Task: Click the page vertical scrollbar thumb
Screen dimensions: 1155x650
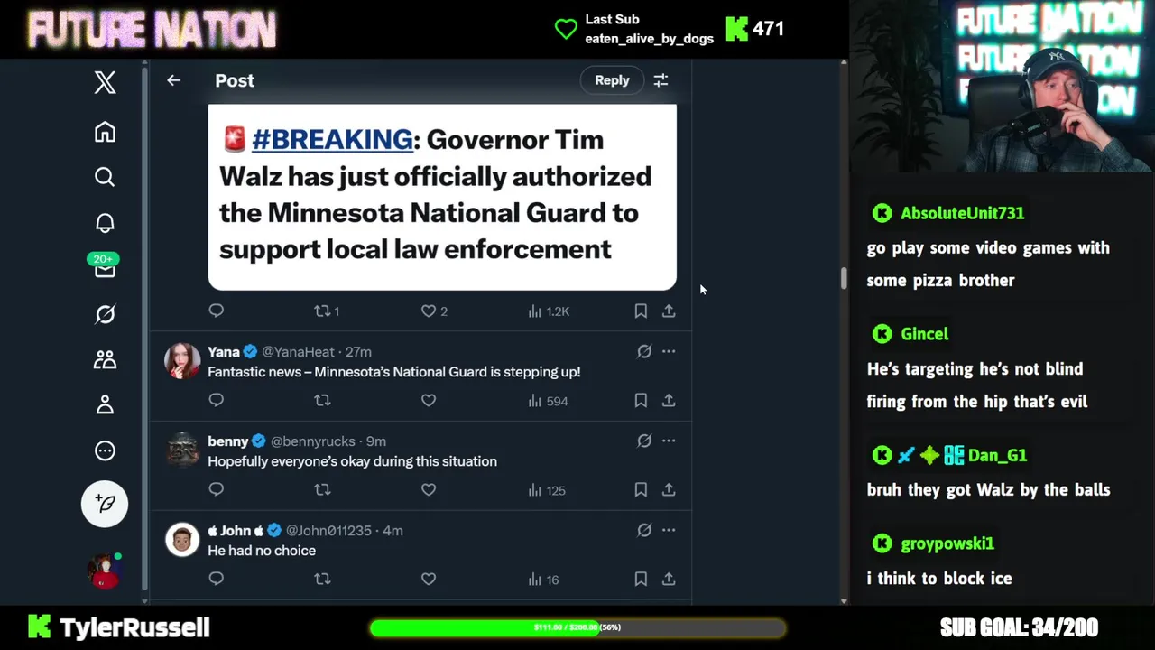Action: [x=844, y=278]
